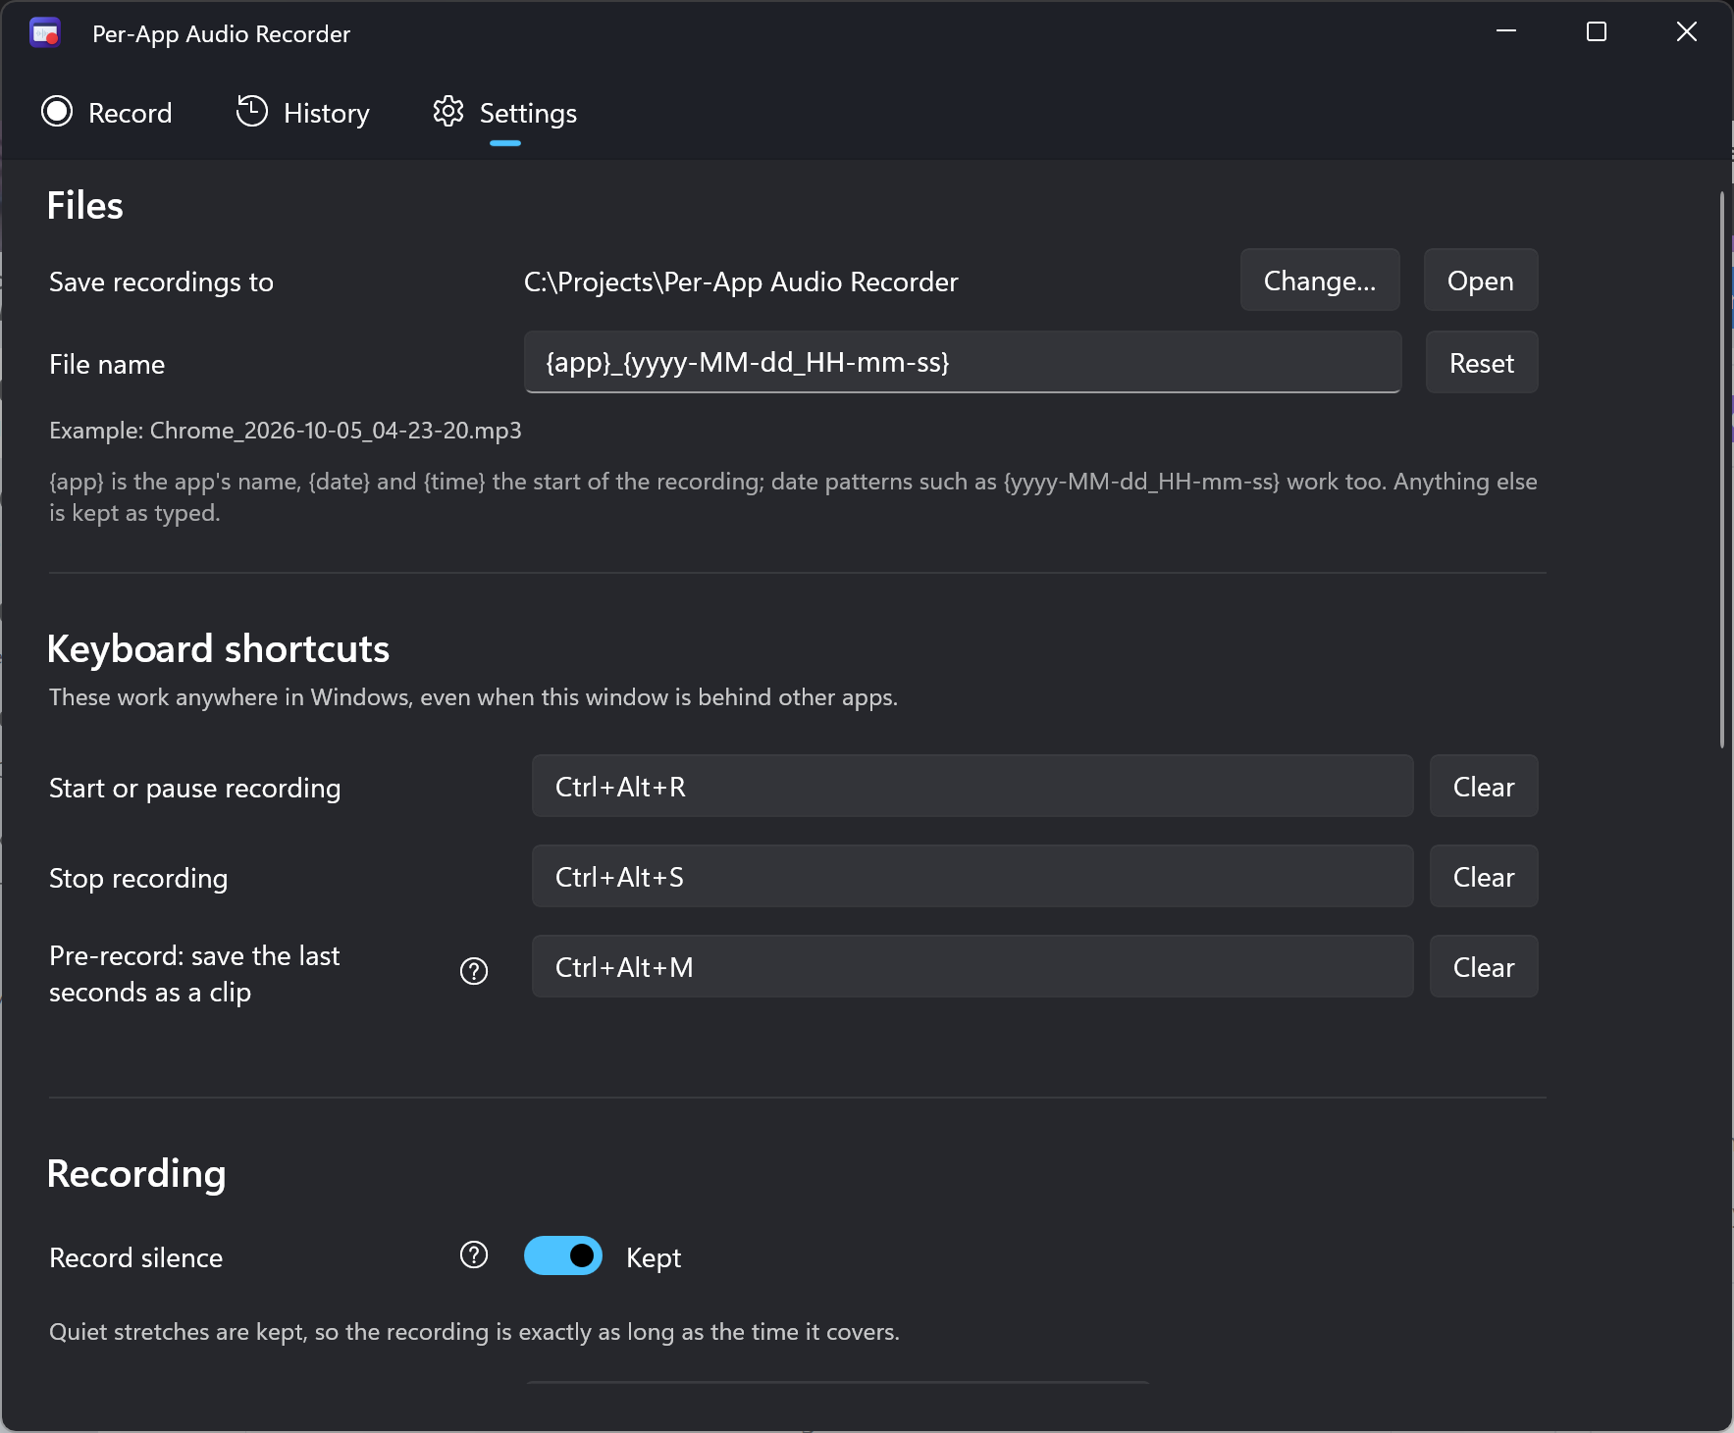The height and width of the screenshot is (1433, 1734).
Task: Clear the Start or pause recording shortcut
Action: [x=1484, y=787]
